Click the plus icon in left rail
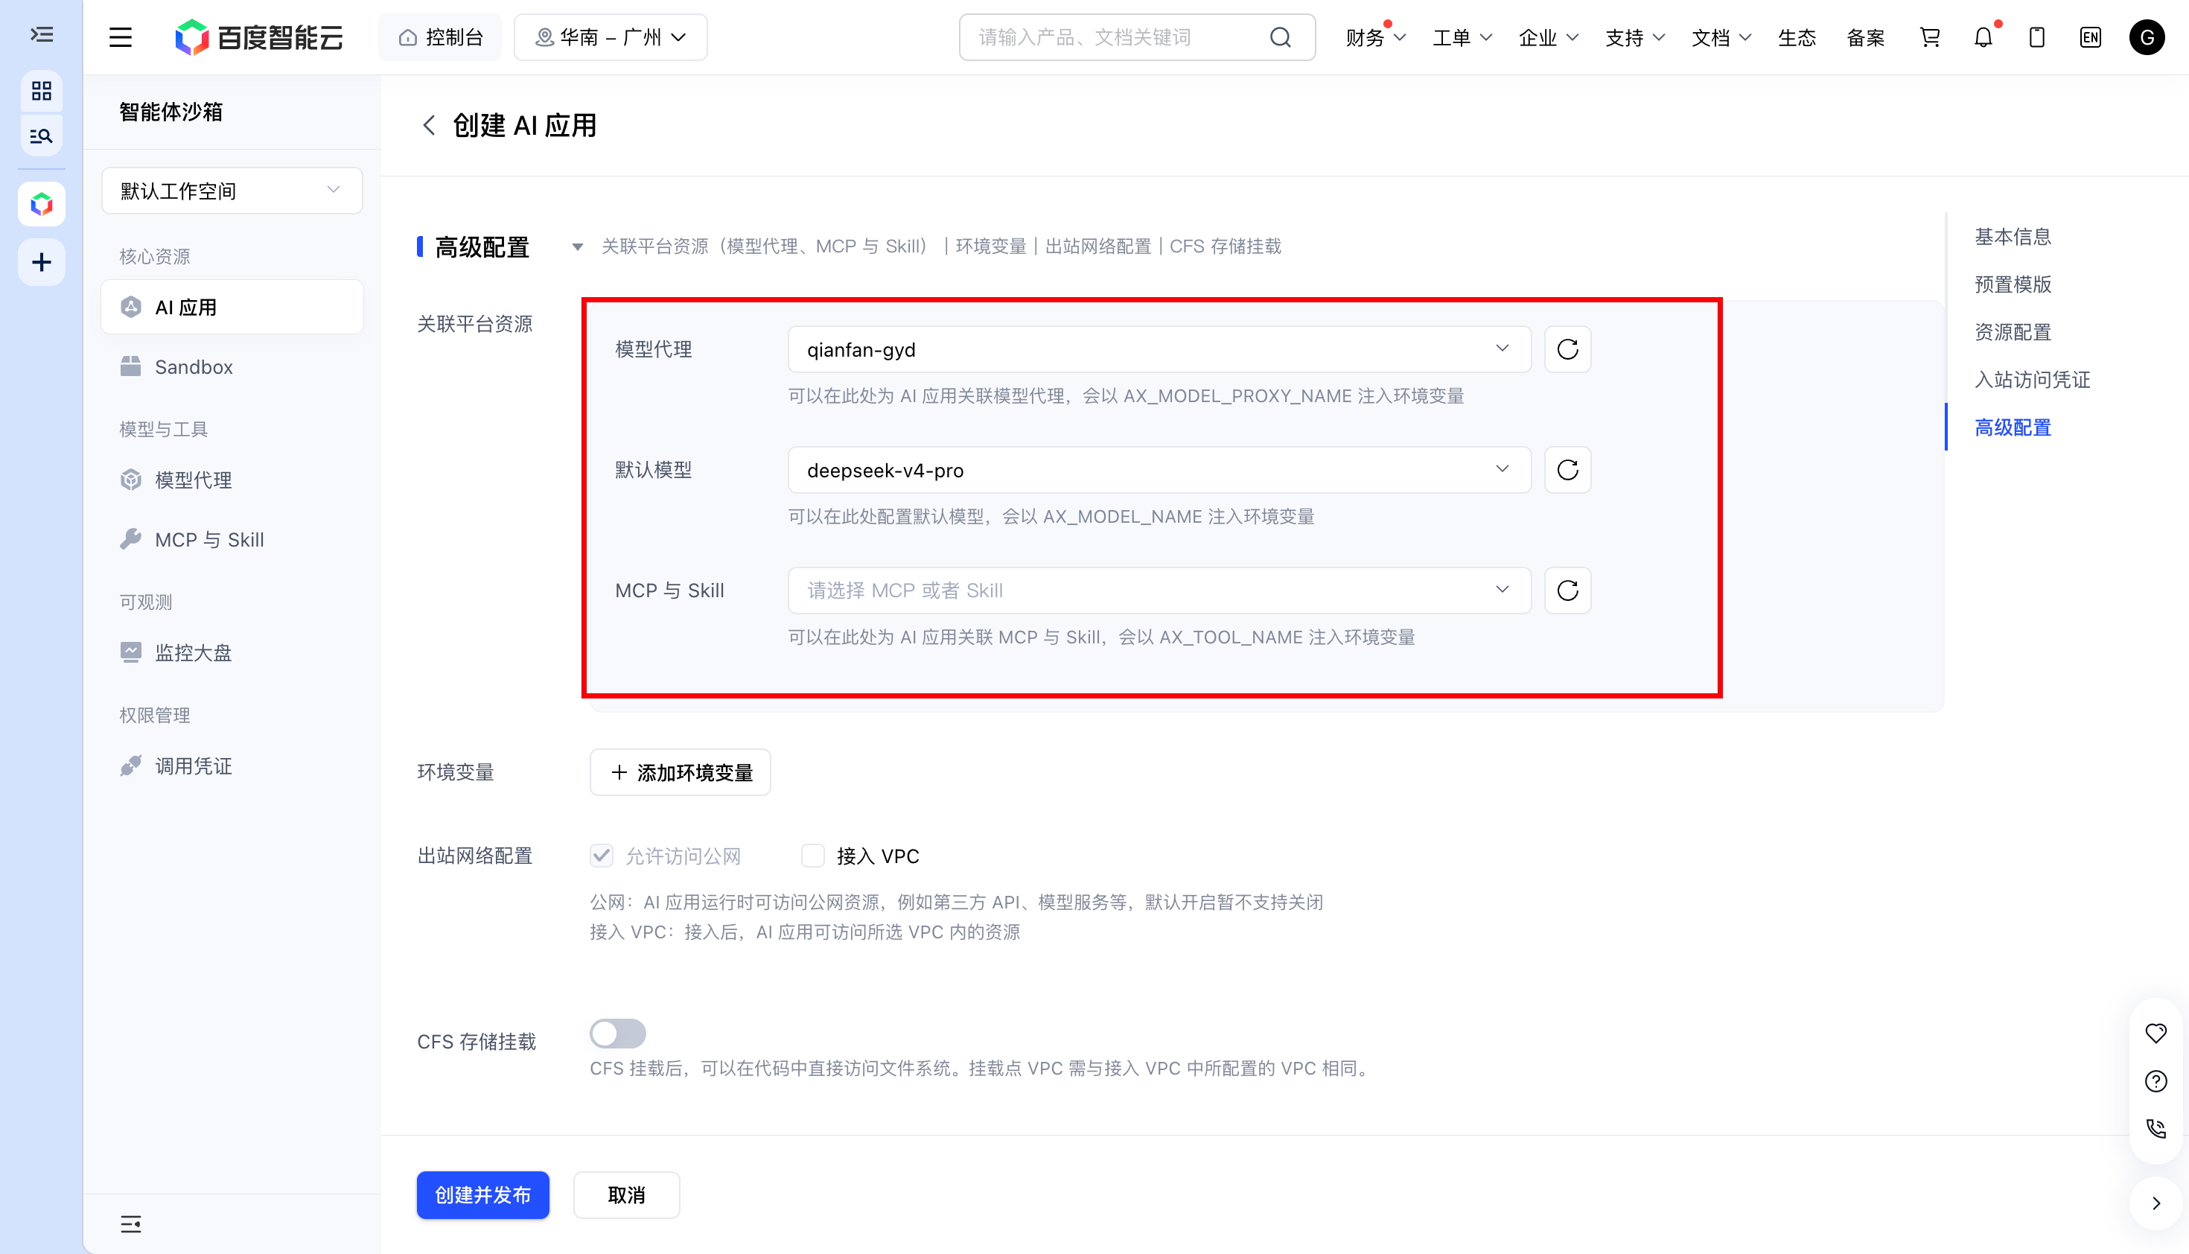Viewport: 2189px width, 1254px height. coord(42,263)
